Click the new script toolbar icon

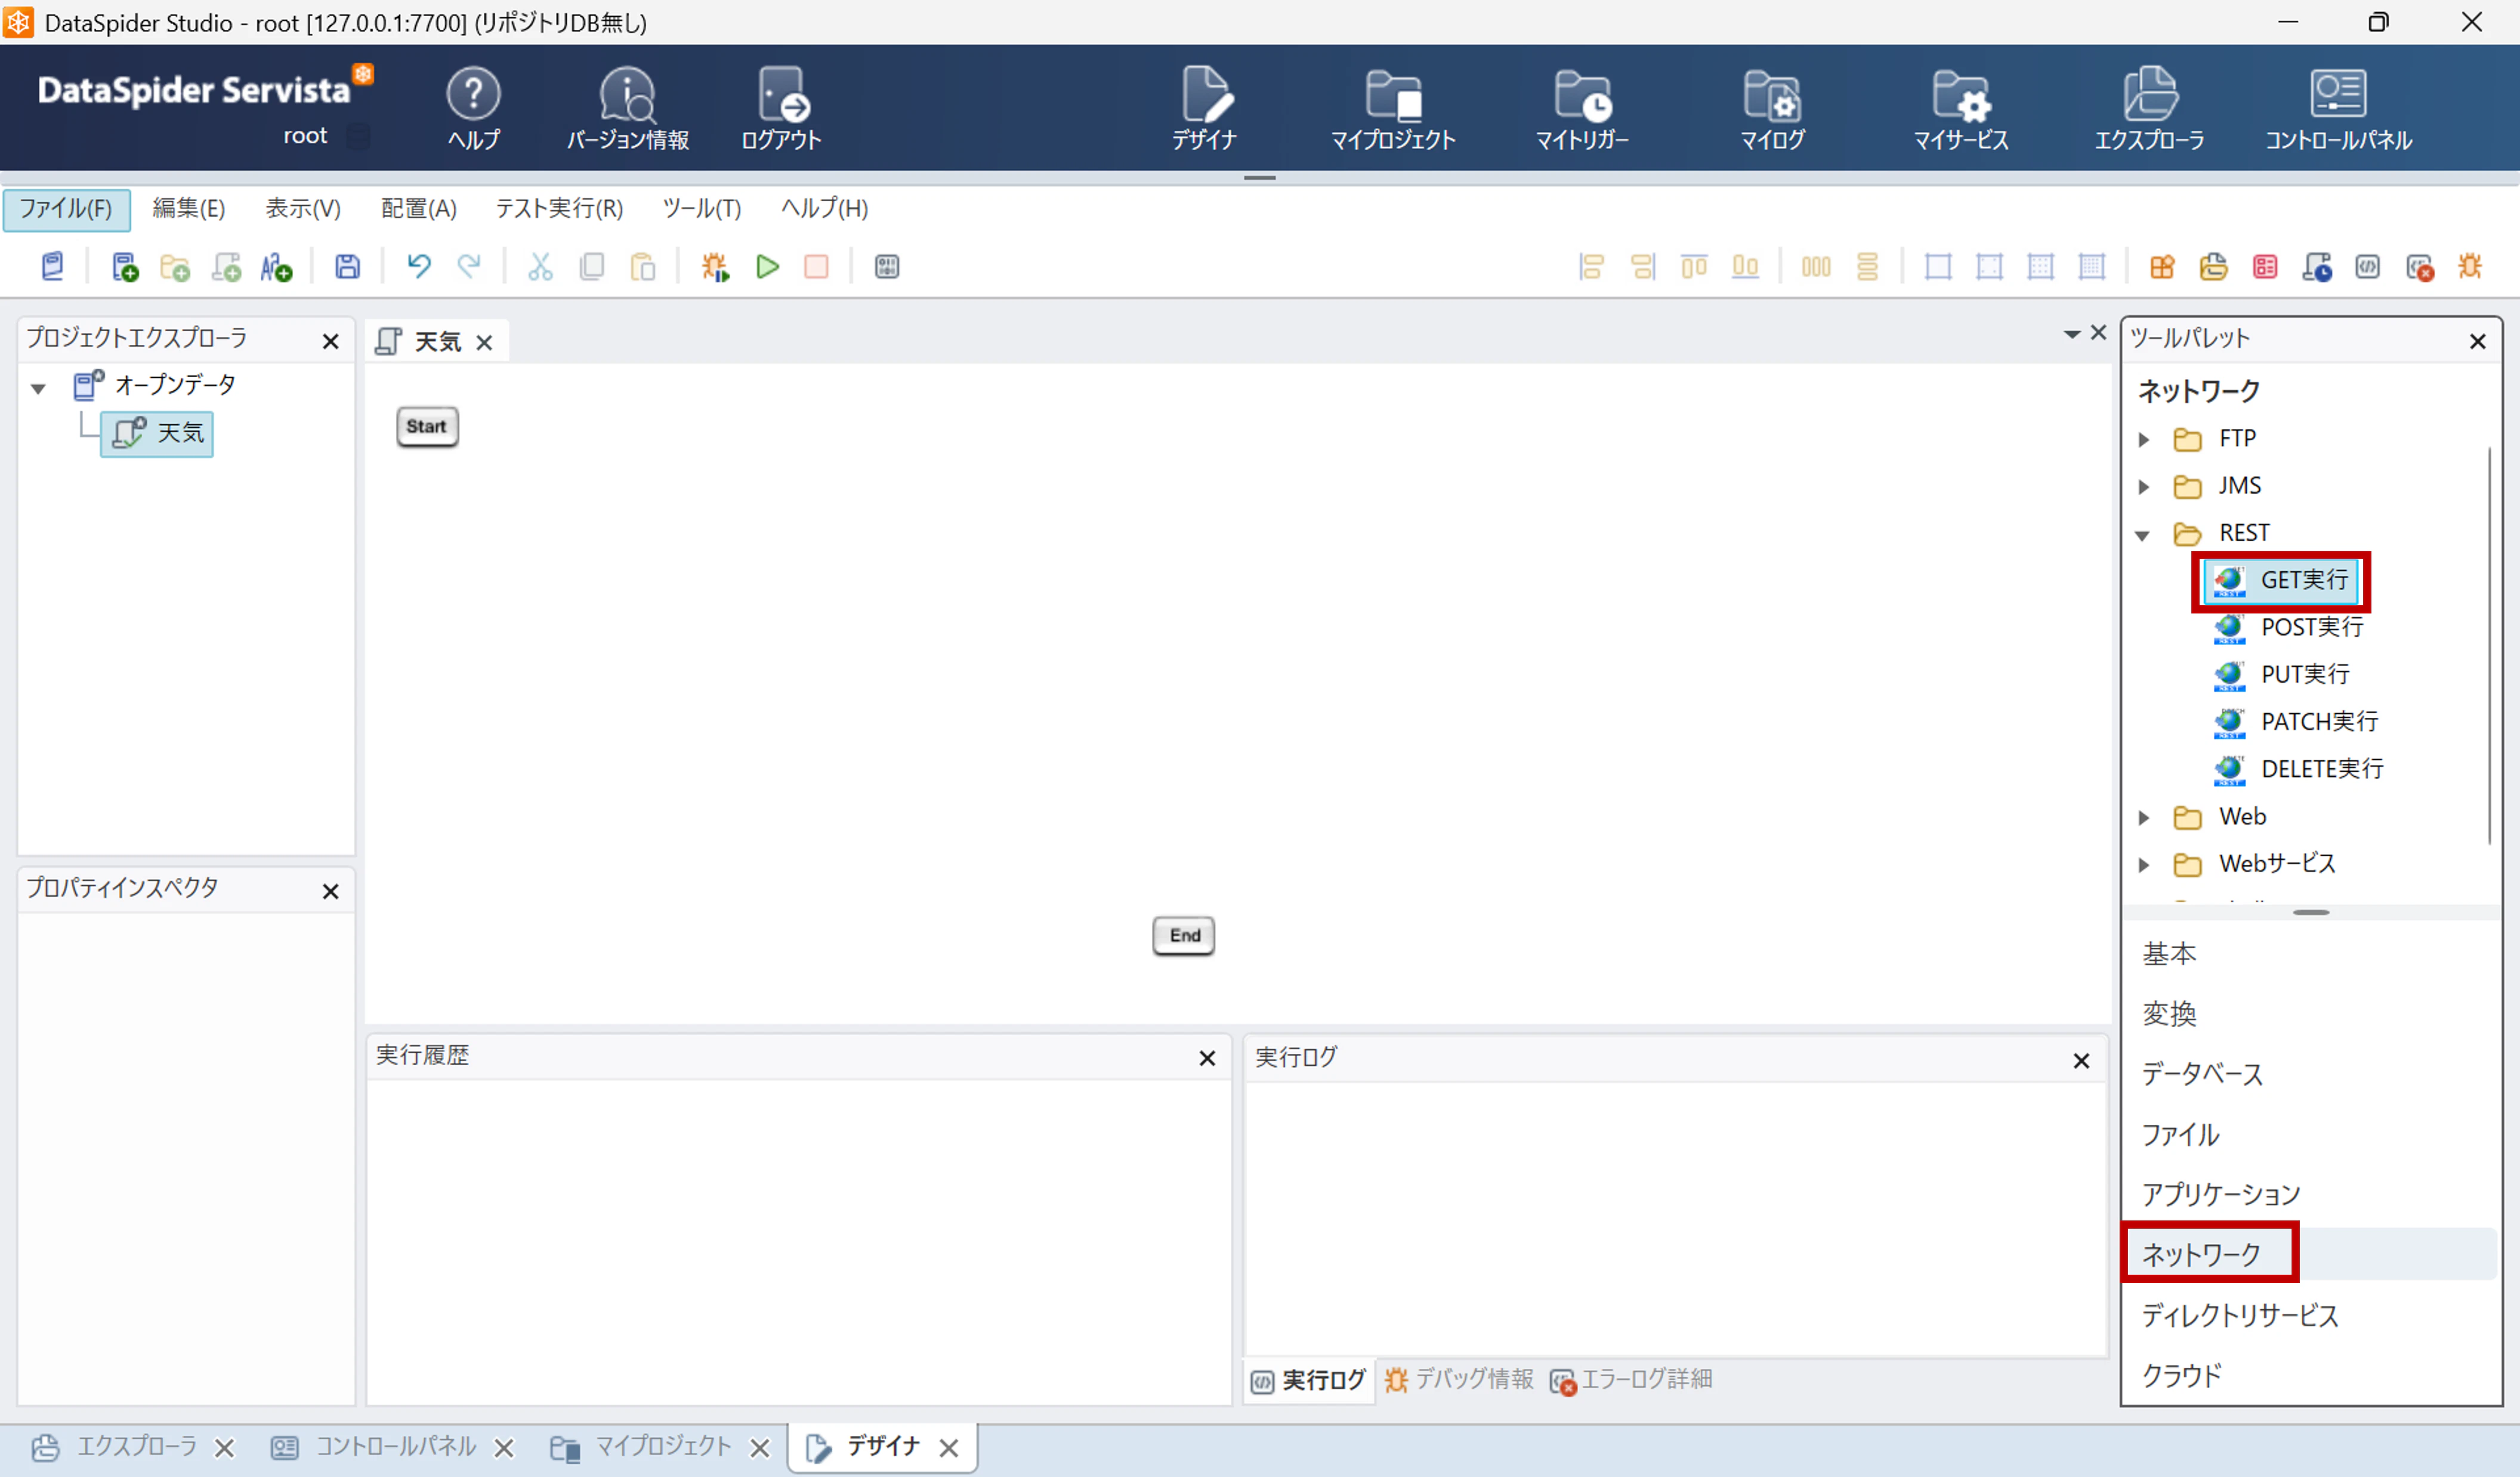pos(226,267)
